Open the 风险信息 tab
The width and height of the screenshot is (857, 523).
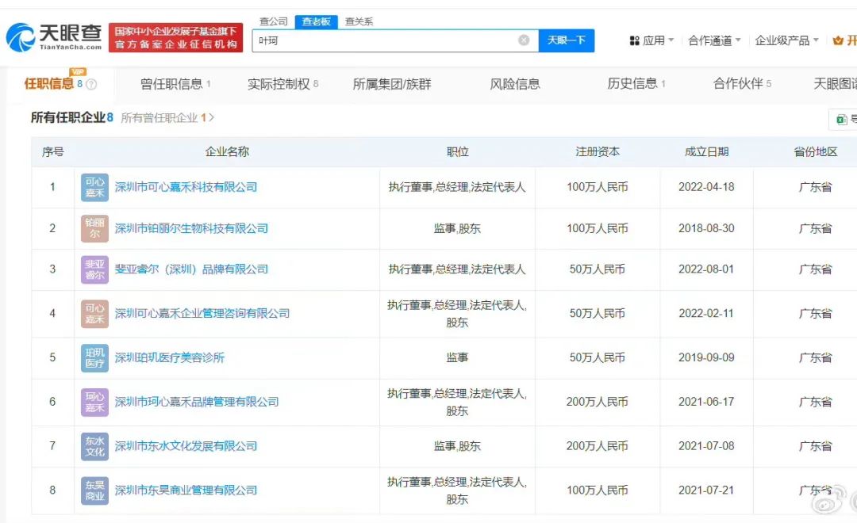514,84
